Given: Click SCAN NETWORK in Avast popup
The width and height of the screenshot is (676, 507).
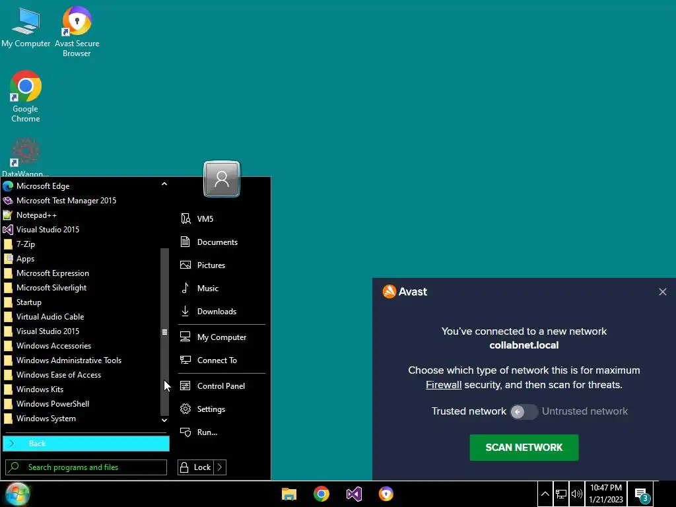Looking at the screenshot, I should 524,448.
